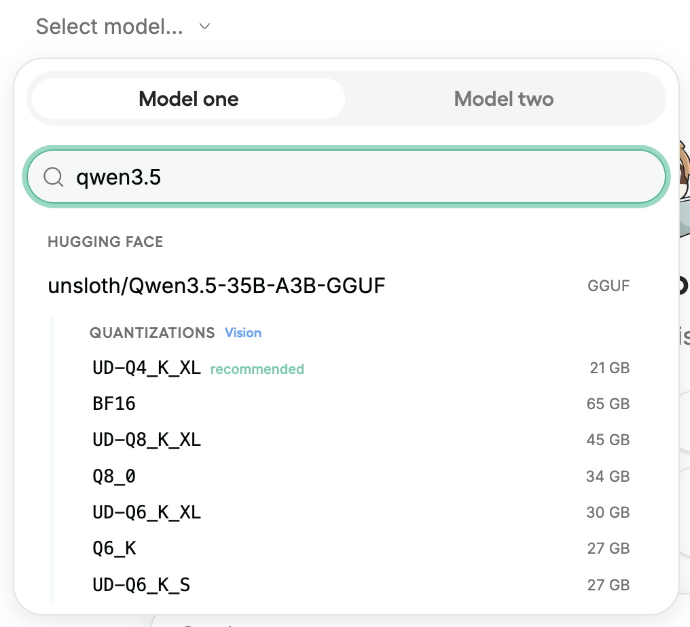Screen dimensions: 690x627
Task: Click the Quantizations section heading
Action: point(152,333)
